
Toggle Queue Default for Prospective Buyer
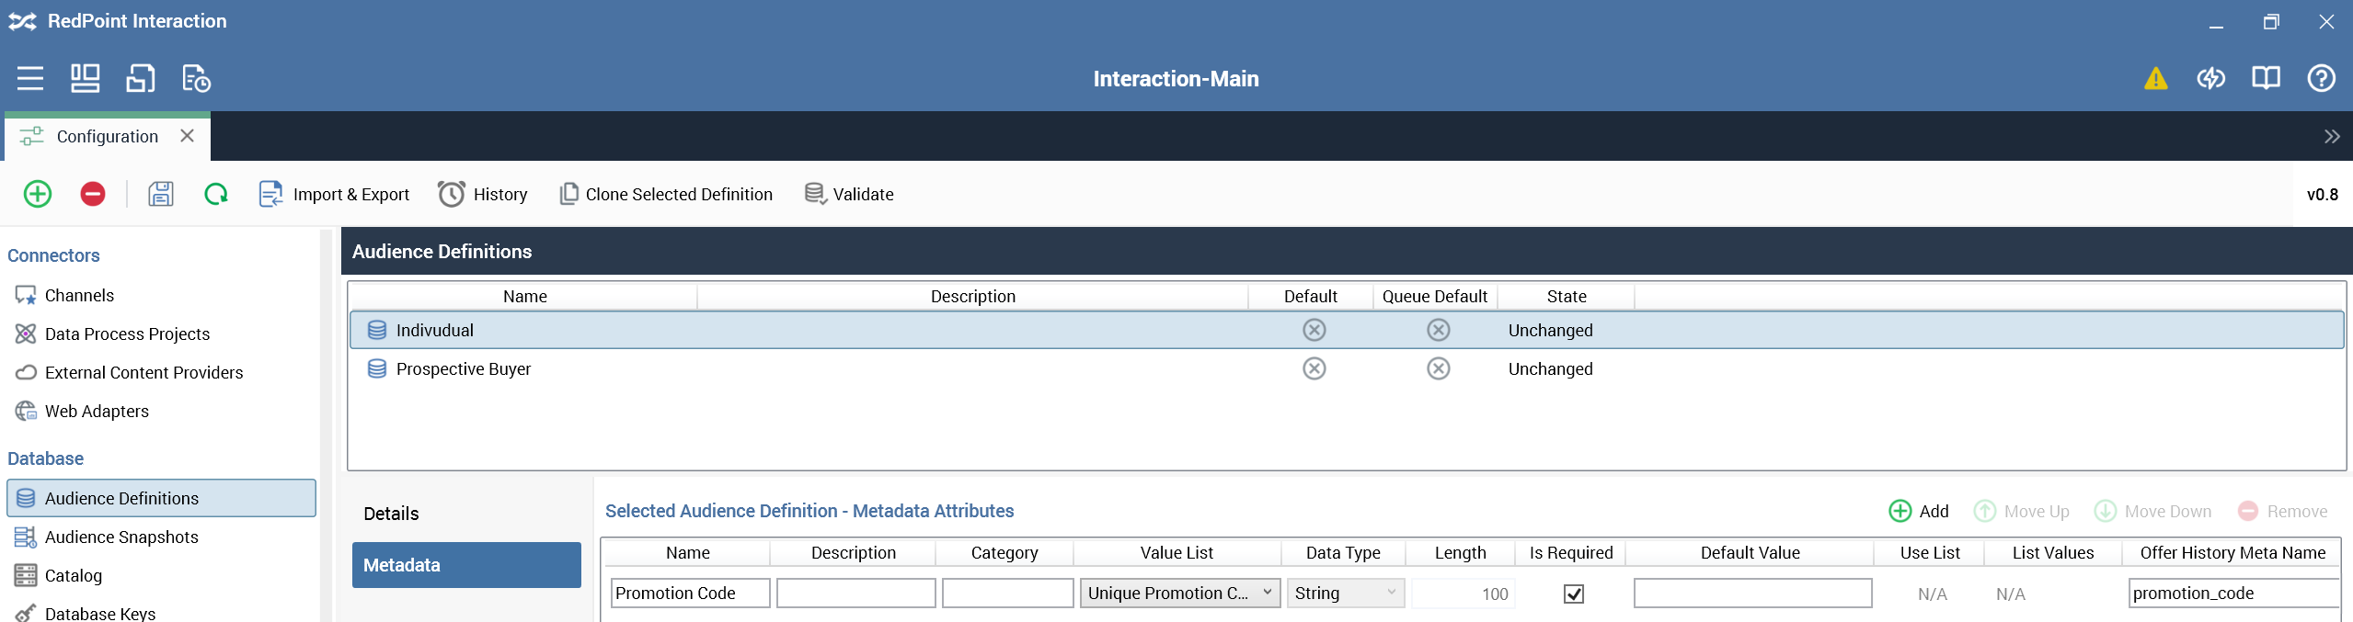point(1438,368)
